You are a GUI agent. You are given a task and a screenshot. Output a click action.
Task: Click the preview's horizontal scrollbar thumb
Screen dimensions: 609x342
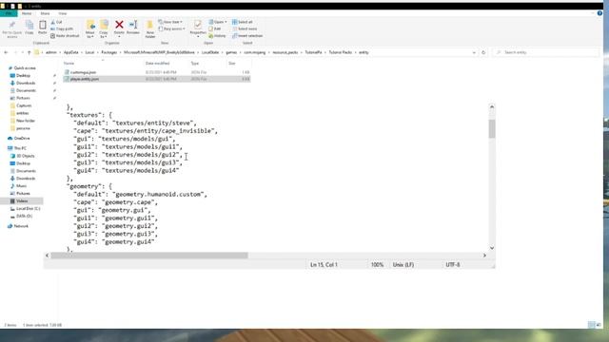pyautogui.click(x=149, y=256)
